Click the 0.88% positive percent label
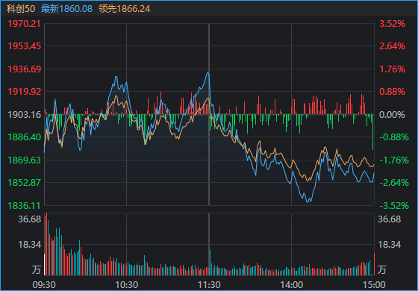 coord(392,92)
